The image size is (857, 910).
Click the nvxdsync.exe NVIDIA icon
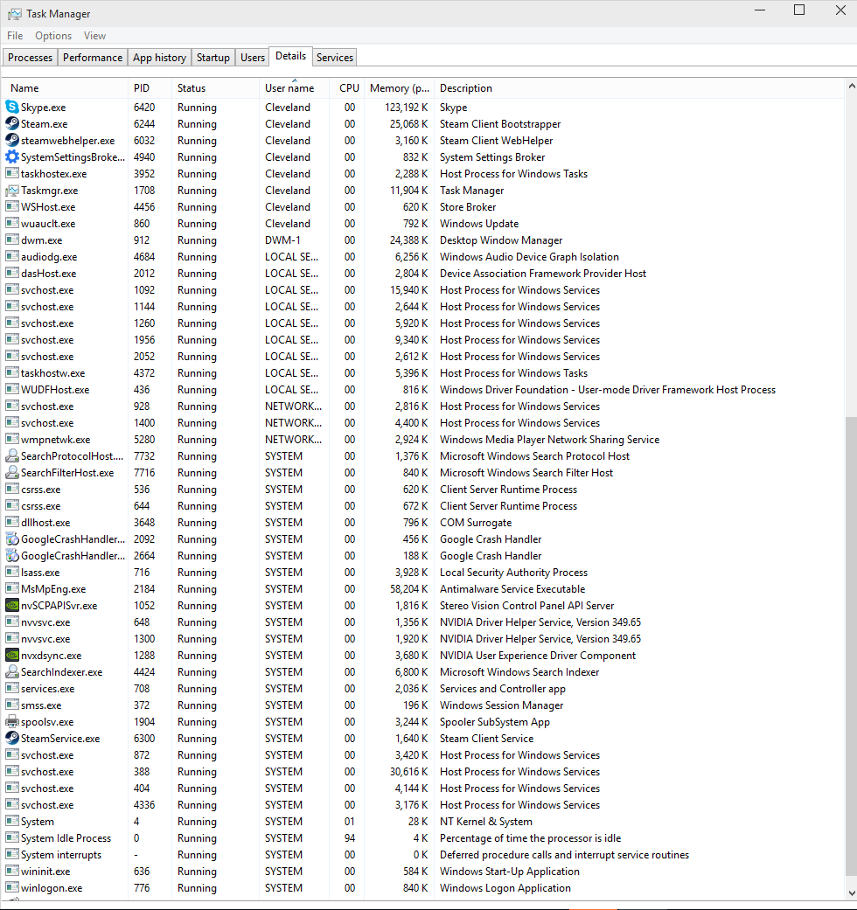coord(11,656)
